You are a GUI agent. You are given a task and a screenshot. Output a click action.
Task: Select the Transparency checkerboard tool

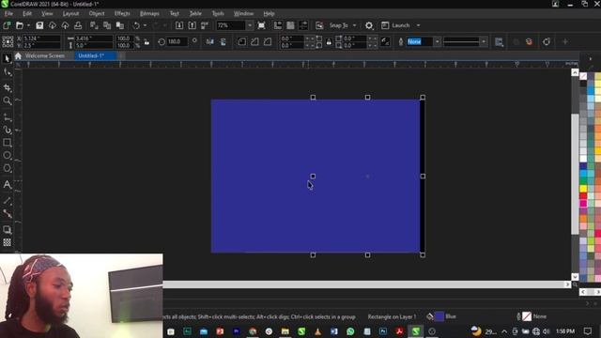click(x=7, y=242)
